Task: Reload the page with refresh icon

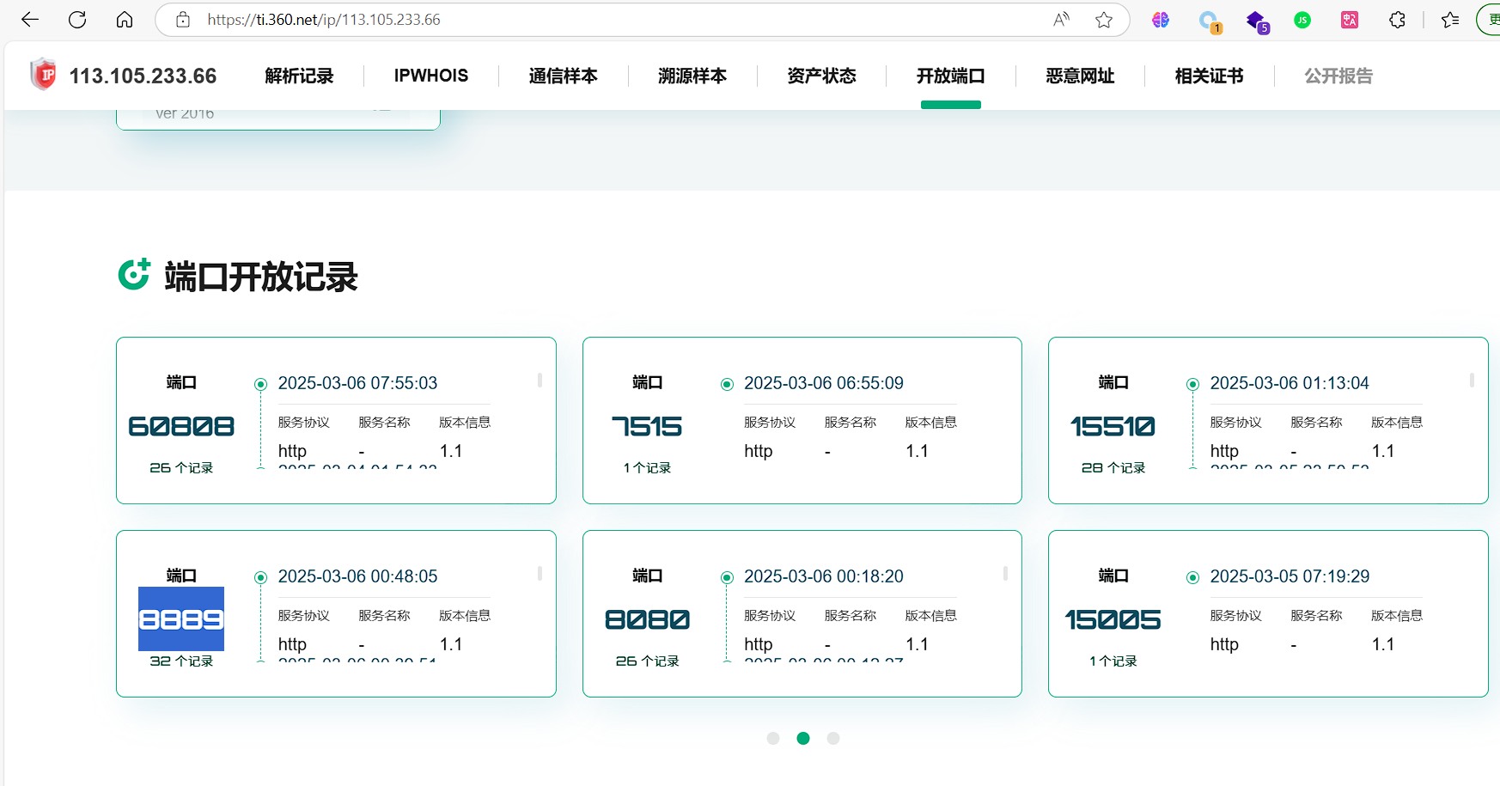Action: pyautogui.click(x=77, y=20)
